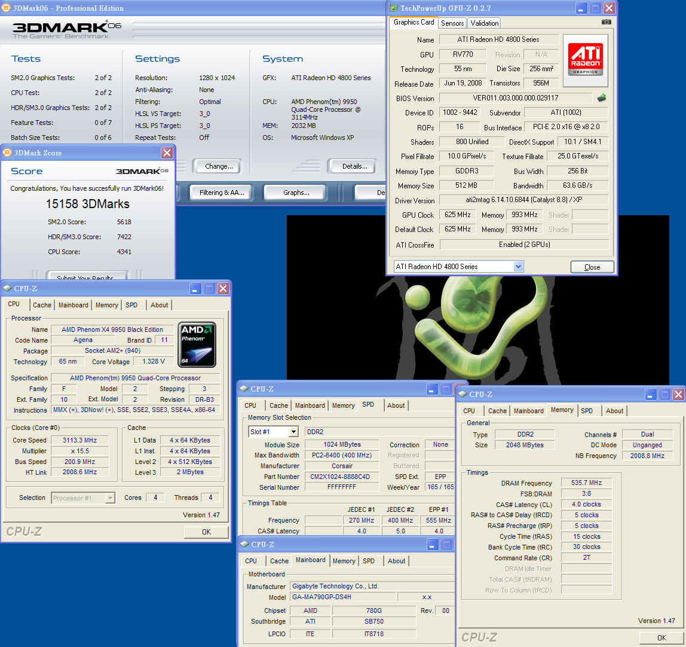Viewport: 686px width, 647px height.
Task: Open the Validation tab in GPU-Z
Action: coord(484,23)
